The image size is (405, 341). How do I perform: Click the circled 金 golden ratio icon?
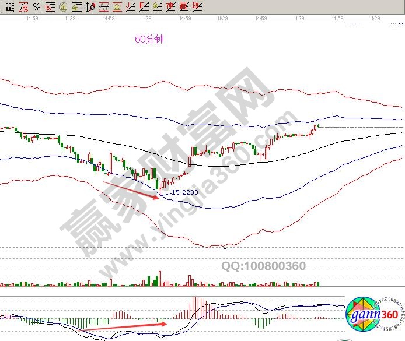(63, 7)
